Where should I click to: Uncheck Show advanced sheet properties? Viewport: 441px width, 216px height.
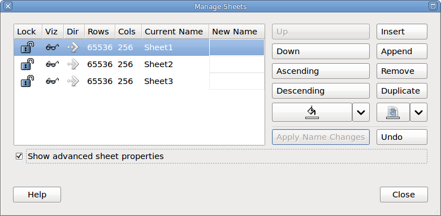[19, 156]
